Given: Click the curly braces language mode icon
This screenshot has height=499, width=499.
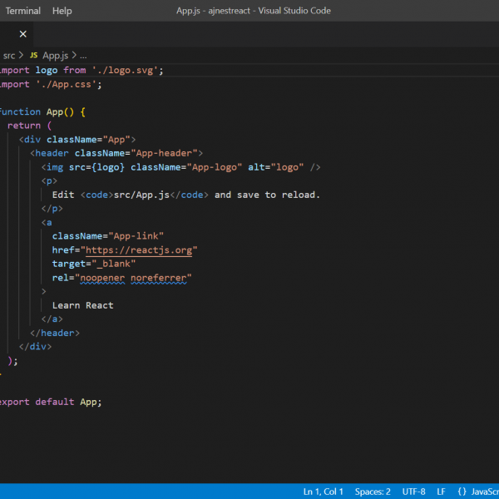Looking at the screenshot, I should pos(462,492).
